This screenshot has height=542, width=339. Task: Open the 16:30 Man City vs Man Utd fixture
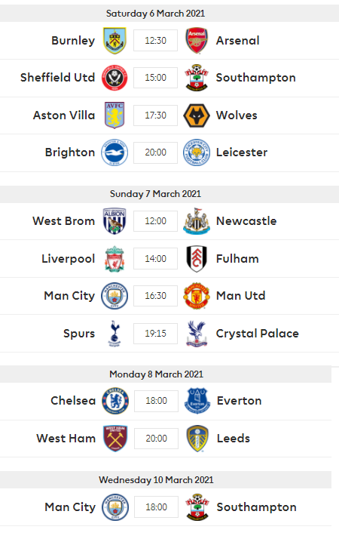tap(169, 296)
